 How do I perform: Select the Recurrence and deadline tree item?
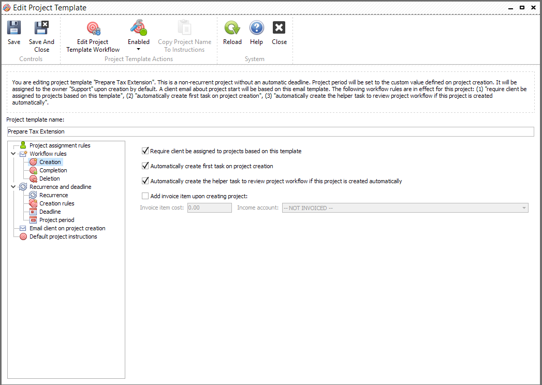[x=61, y=187]
